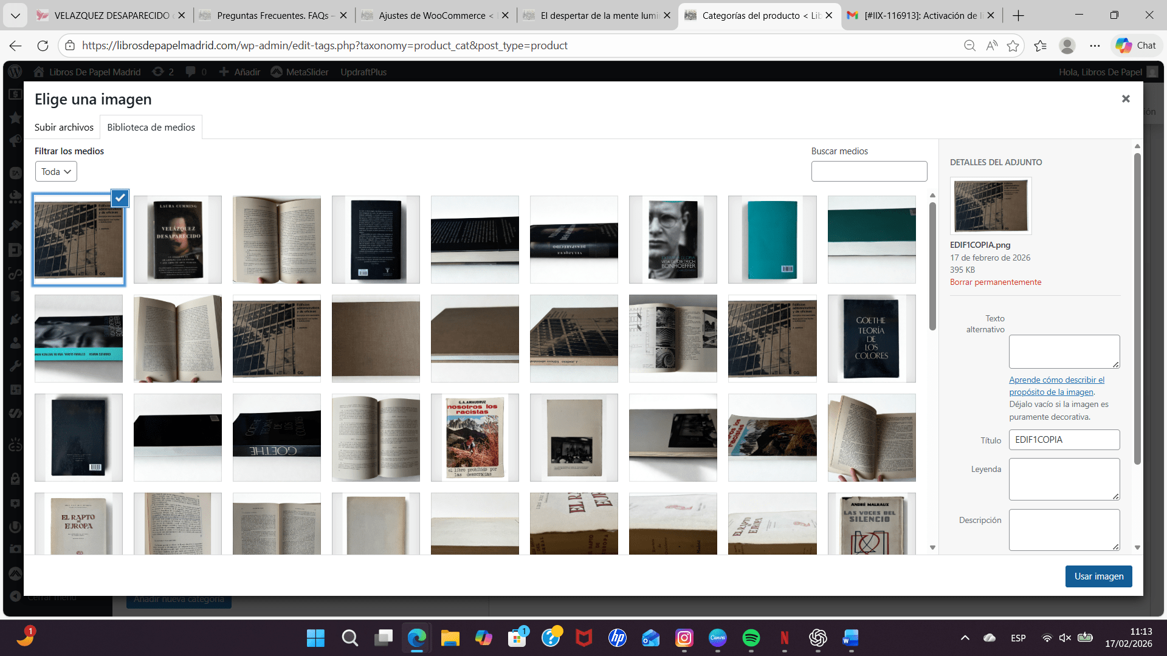
Task: Select Biblioteca de medios tab
Action: (151, 127)
